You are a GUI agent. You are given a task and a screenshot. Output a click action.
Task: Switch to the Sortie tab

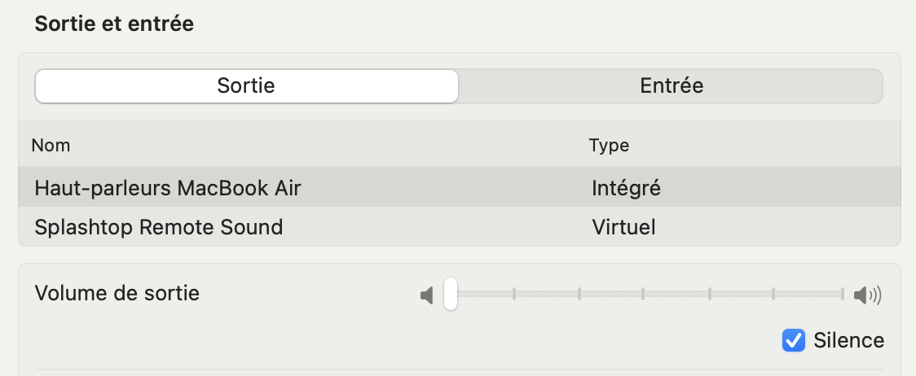click(247, 85)
